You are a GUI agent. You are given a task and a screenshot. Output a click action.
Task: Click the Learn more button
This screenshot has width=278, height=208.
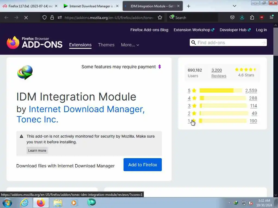[x=37, y=151]
